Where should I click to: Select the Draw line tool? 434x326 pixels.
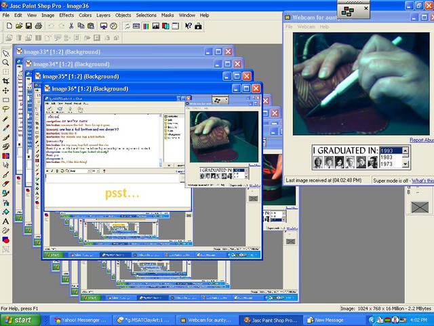pos(6,231)
